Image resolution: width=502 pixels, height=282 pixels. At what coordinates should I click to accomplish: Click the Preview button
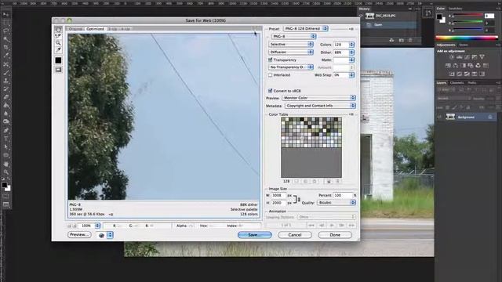coord(79,235)
